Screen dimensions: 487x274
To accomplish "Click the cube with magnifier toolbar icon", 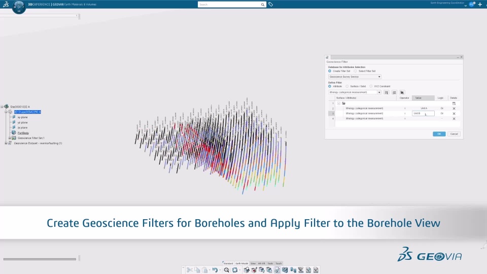I will coord(247,270).
